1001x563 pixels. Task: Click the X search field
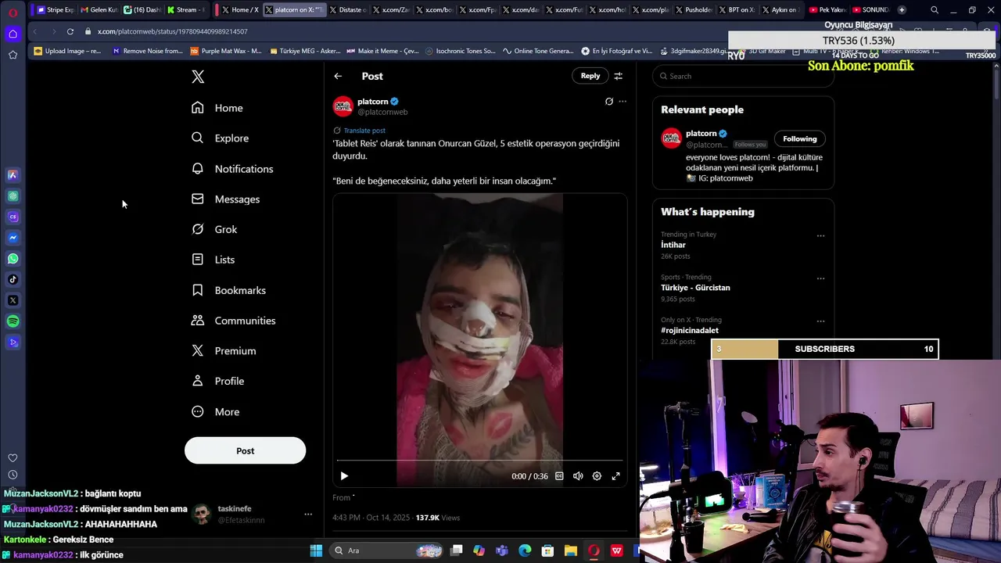click(x=743, y=76)
